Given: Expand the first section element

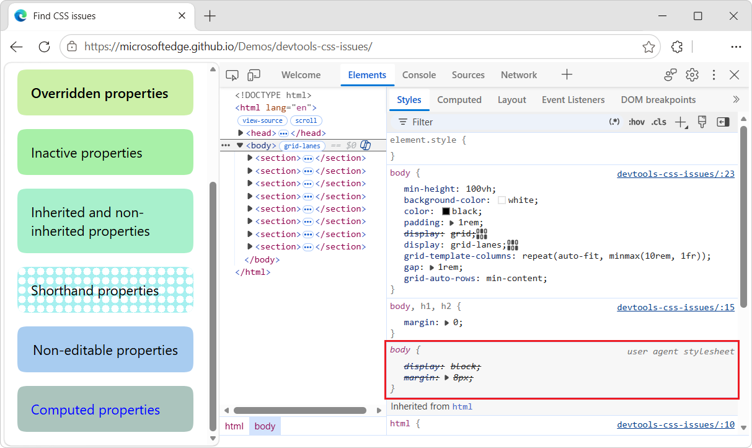Looking at the screenshot, I should tap(250, 158).
